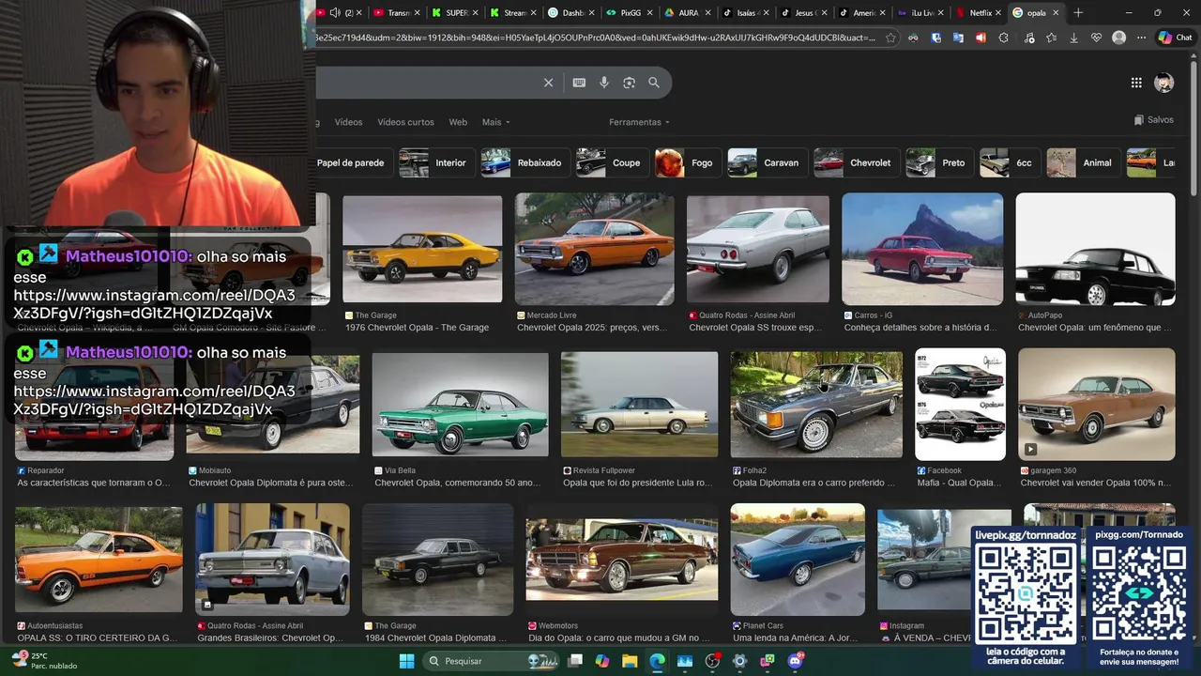Open link "Opala que foi do presidente Lula"
1201x676 pixels.
pos(638,483)
